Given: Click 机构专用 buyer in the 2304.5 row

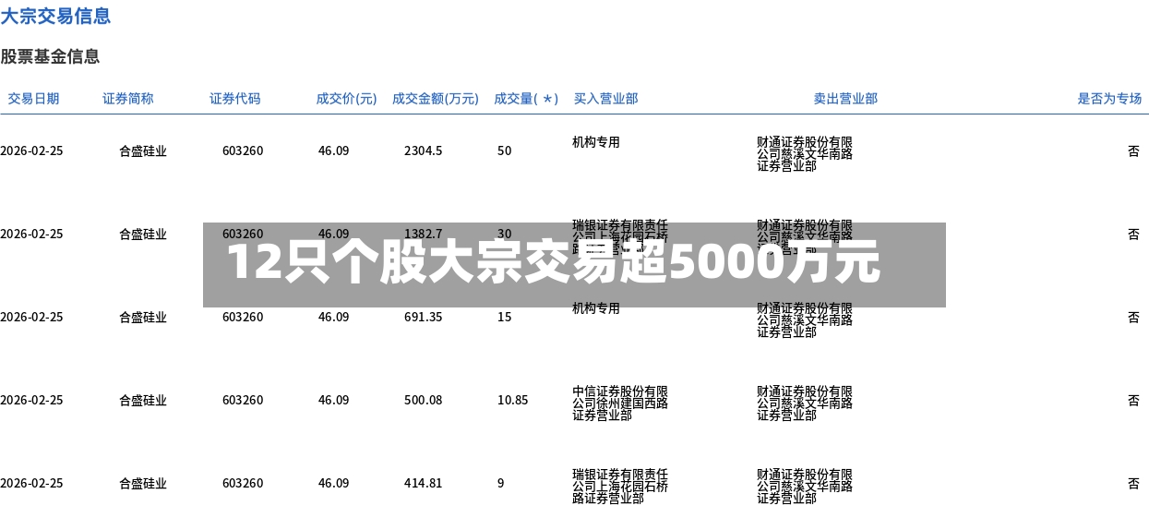Looking at the screenshot, I should coord(596,142).
